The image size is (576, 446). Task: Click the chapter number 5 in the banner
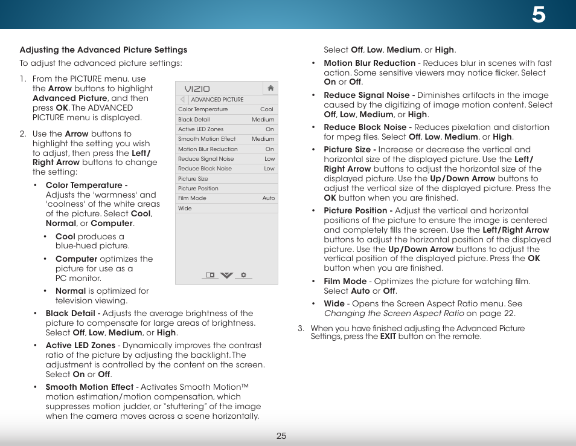tap(539, 15)
